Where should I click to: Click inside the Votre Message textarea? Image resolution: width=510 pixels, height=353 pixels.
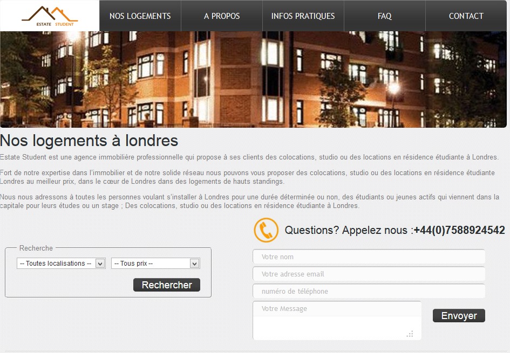point(336,321)
